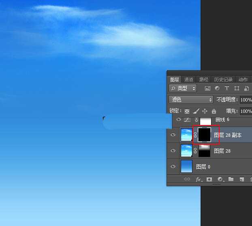The width and height of the screenshot is (252, 226).
Task: Open the new adjustment layer menu
Action: point(220,179)
